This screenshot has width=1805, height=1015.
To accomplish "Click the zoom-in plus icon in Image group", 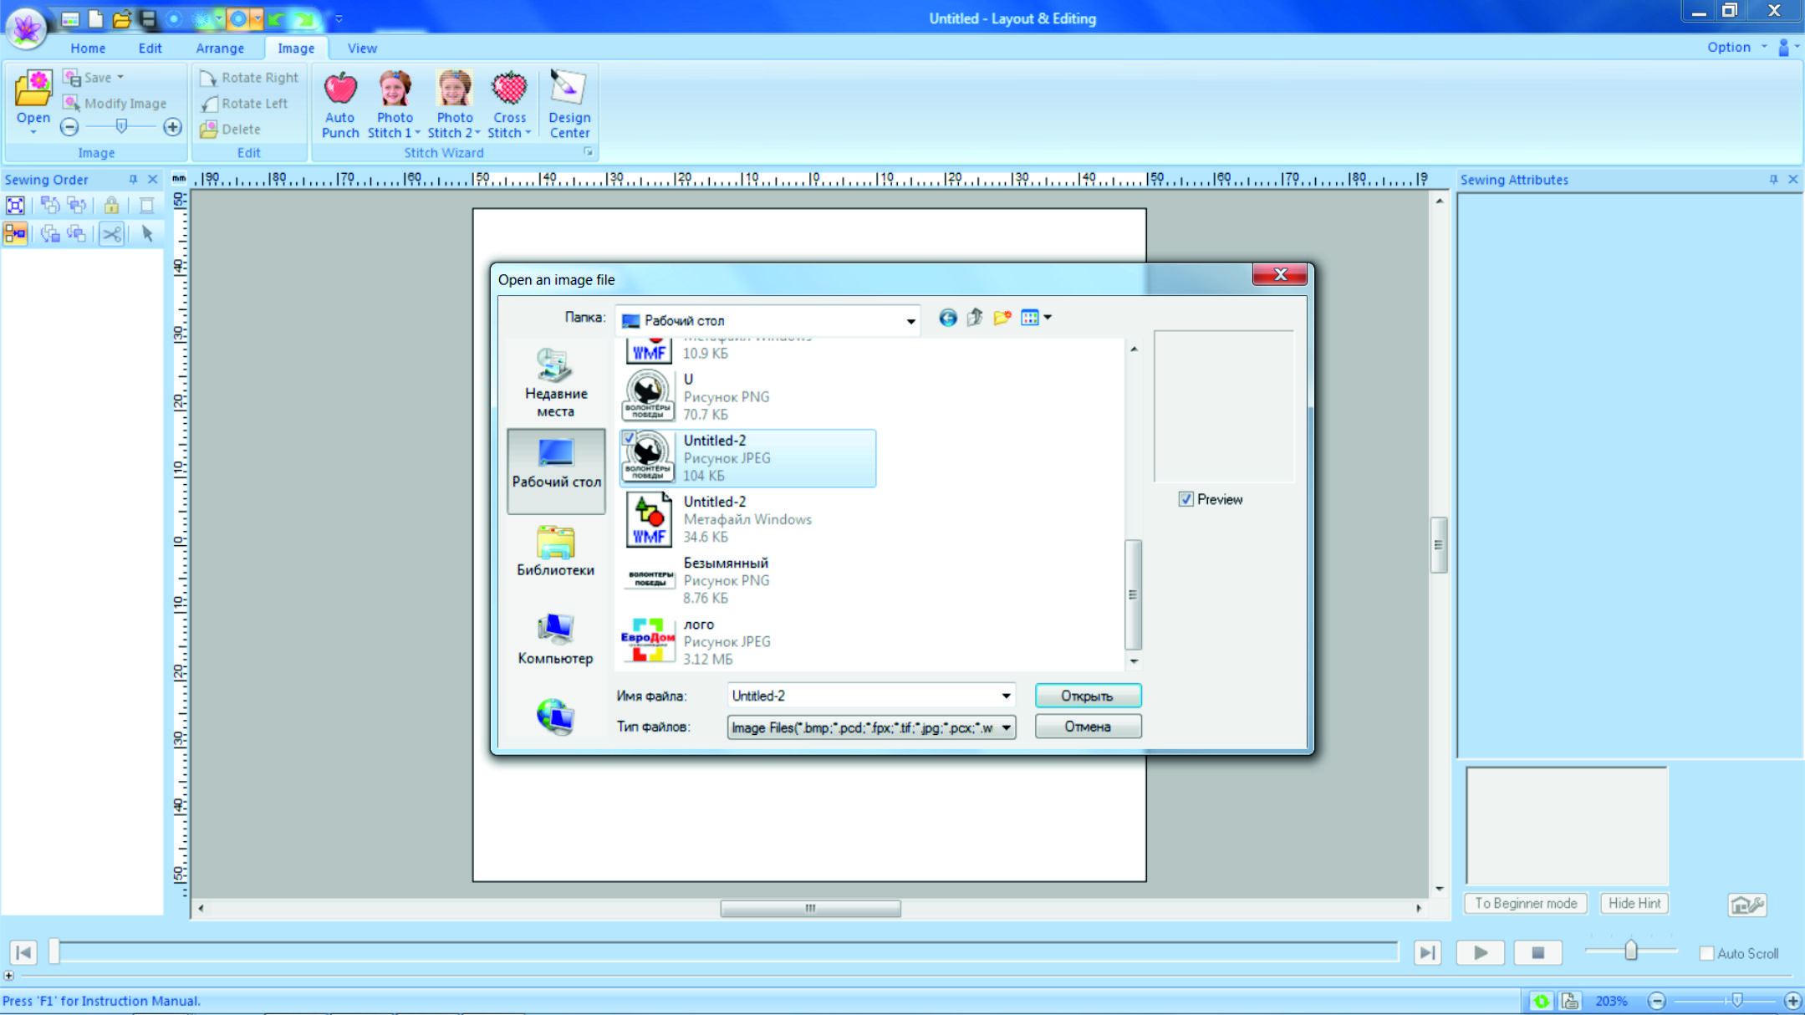I will pos(172,127).
